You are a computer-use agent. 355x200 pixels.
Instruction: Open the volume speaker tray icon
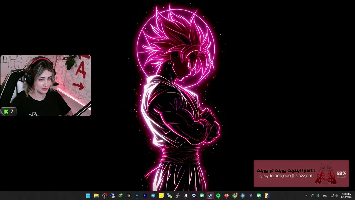(336, 196)
